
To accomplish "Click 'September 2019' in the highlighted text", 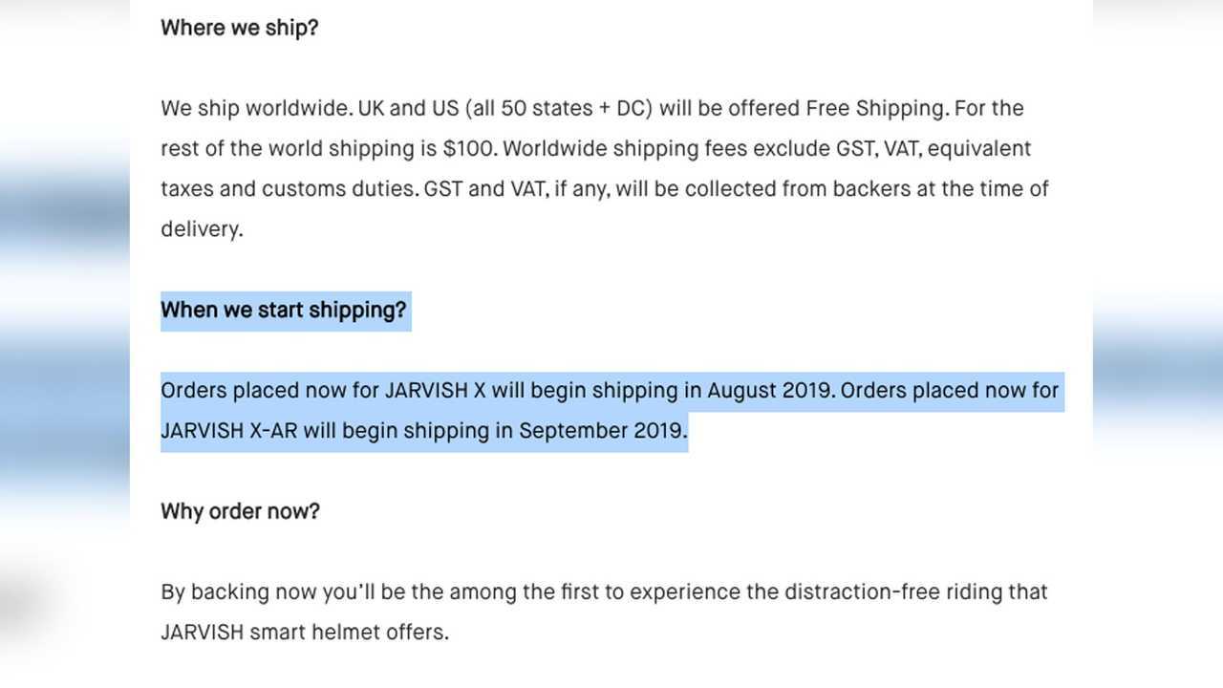I will (602, 431).
